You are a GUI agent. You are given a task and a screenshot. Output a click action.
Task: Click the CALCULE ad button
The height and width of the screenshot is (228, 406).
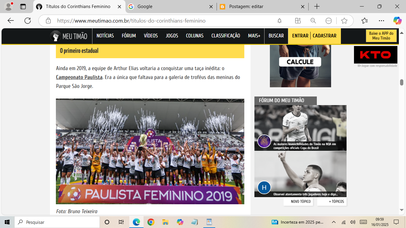tap(300, 62)
